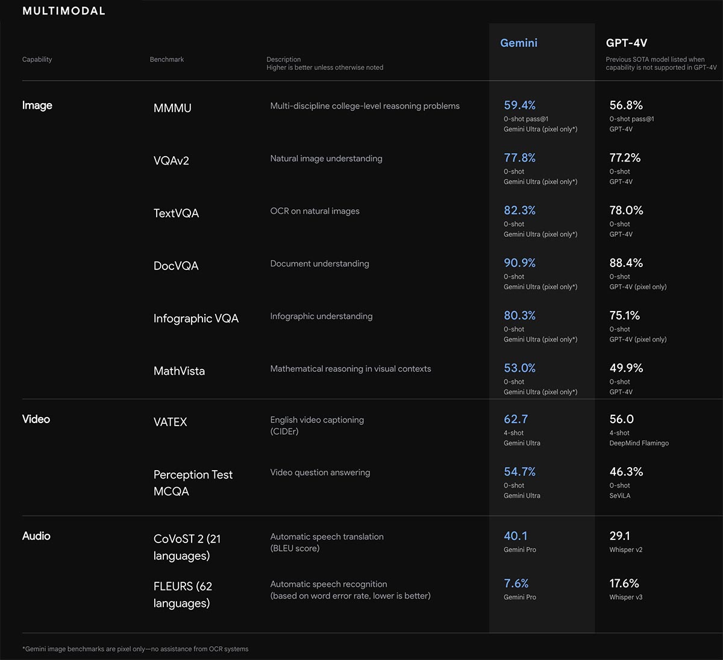723x660 pixels.
Task: Select the DocVQA benchmark name
Action: (x=176, y=265)
